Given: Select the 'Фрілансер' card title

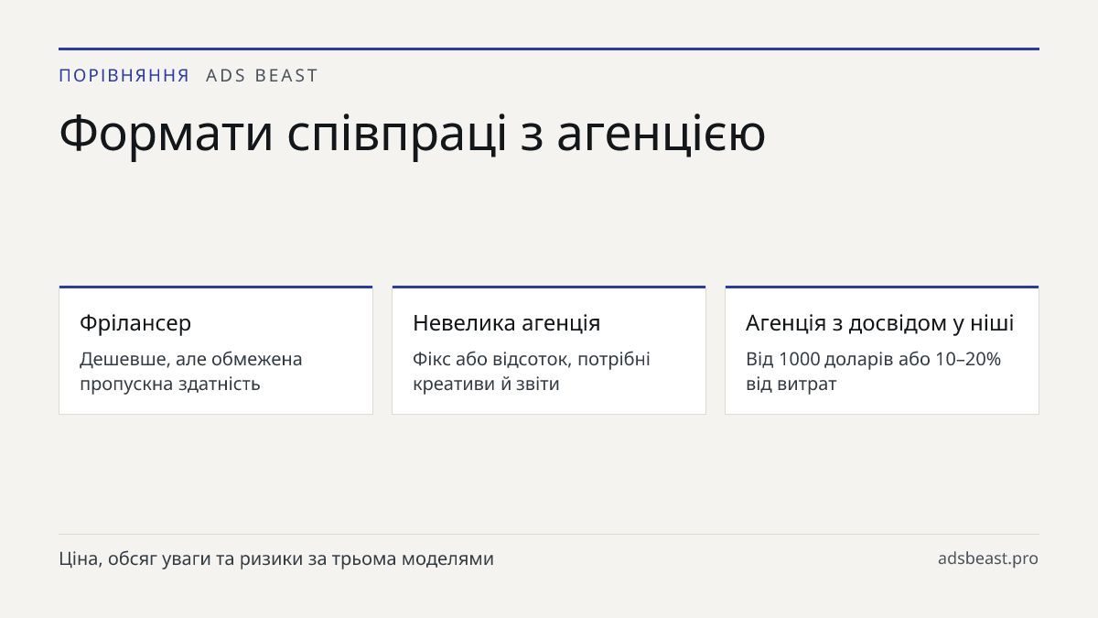Looking at the screenshot, I should 135,322.
